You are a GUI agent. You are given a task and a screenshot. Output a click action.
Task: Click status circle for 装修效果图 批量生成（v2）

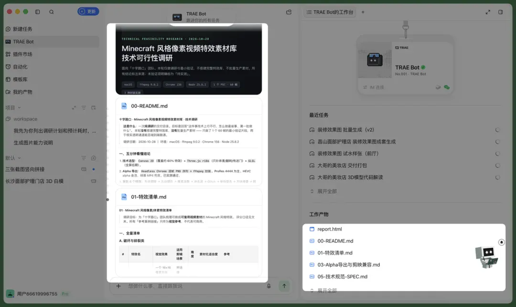(x=497, y=130)
